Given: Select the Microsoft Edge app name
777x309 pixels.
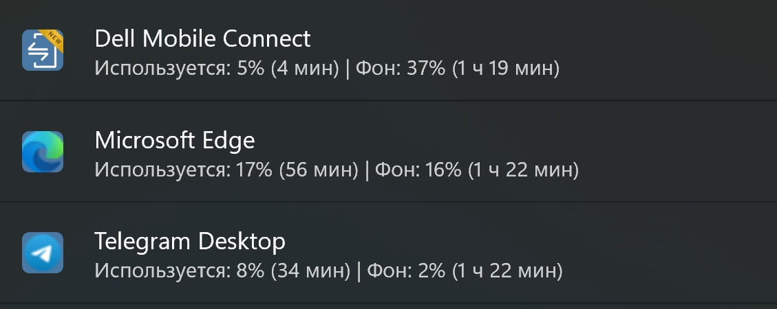Looking at the screenshot, I should point(175,140).
